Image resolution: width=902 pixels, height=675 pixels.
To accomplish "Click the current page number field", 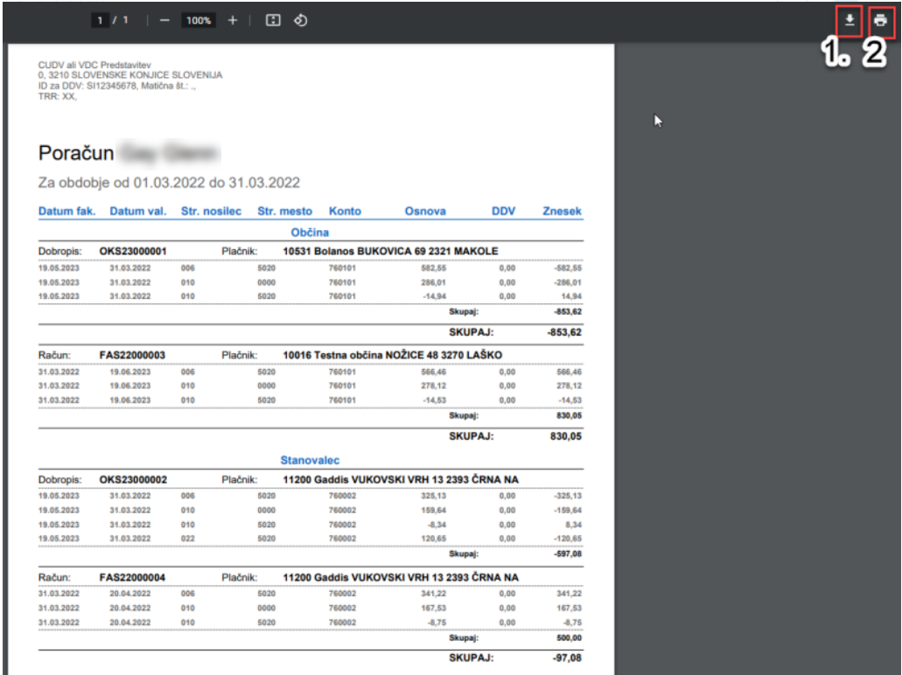I will (x=100, y=21).
